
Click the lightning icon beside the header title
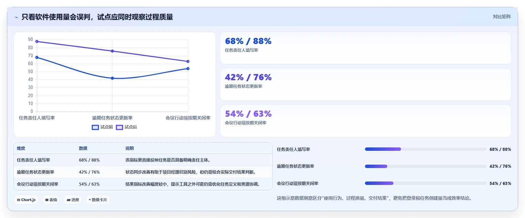coord(16,17)
